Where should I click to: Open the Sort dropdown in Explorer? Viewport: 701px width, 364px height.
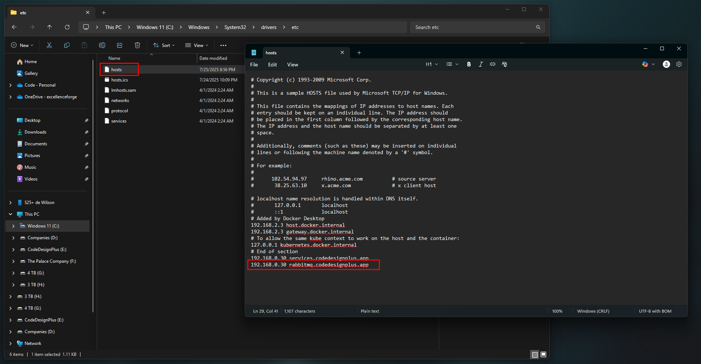click(x=164, y=45)
